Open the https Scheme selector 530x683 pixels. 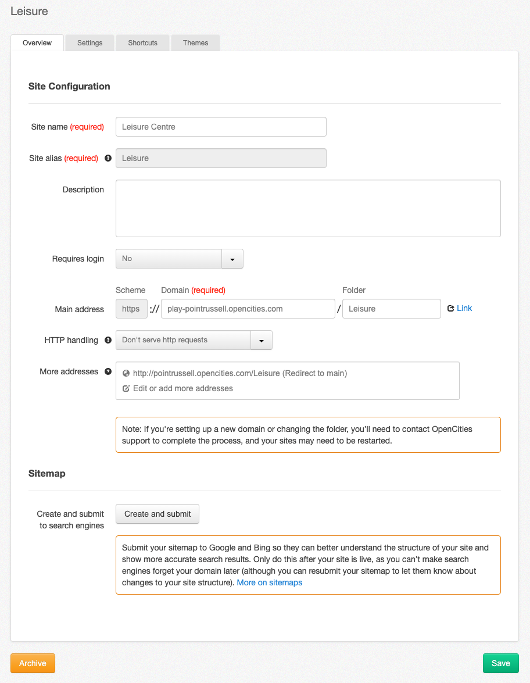131,309
